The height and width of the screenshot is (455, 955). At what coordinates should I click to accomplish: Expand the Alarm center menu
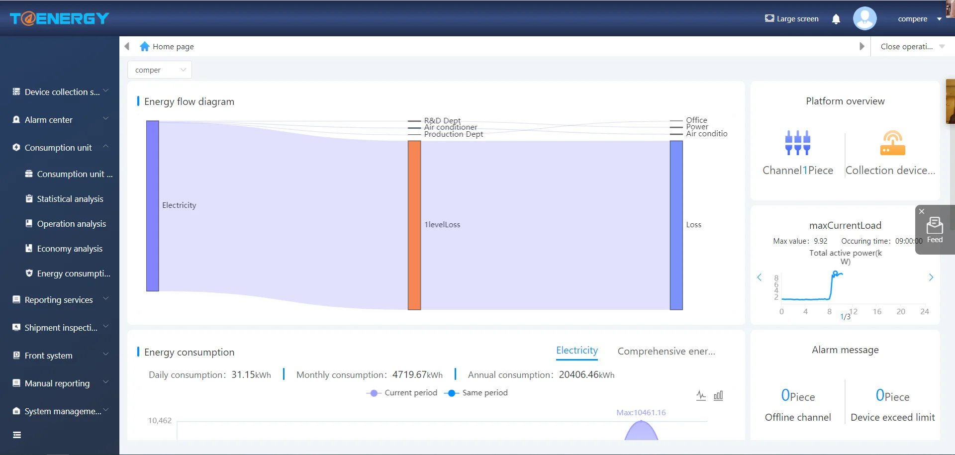click(105, 119)
